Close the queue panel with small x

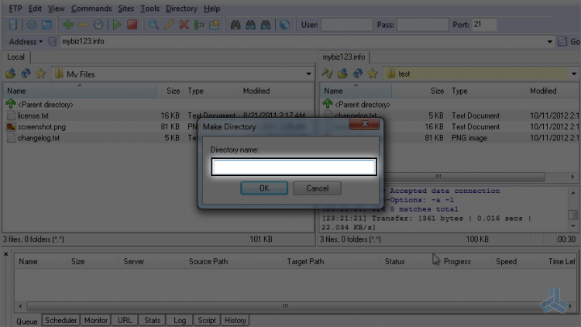click(5, 254)
